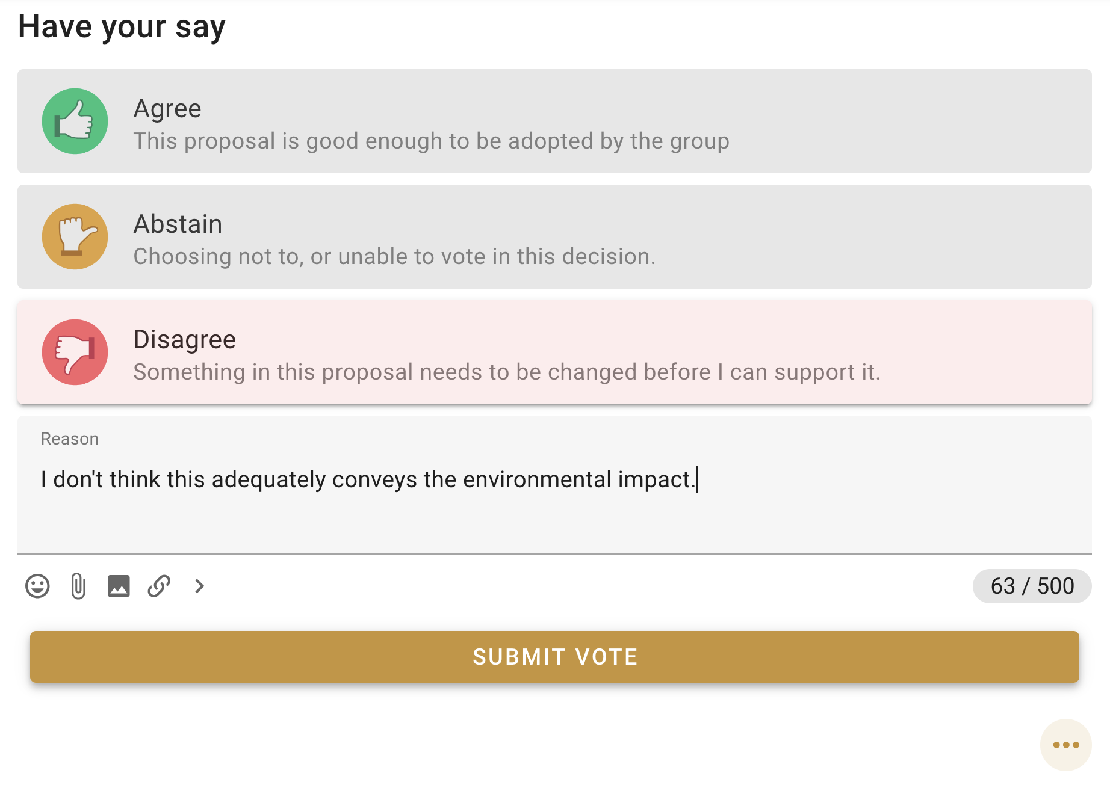Insert an image using the picture icon
Screen dimensions: 1110x788
coord(119,586)
